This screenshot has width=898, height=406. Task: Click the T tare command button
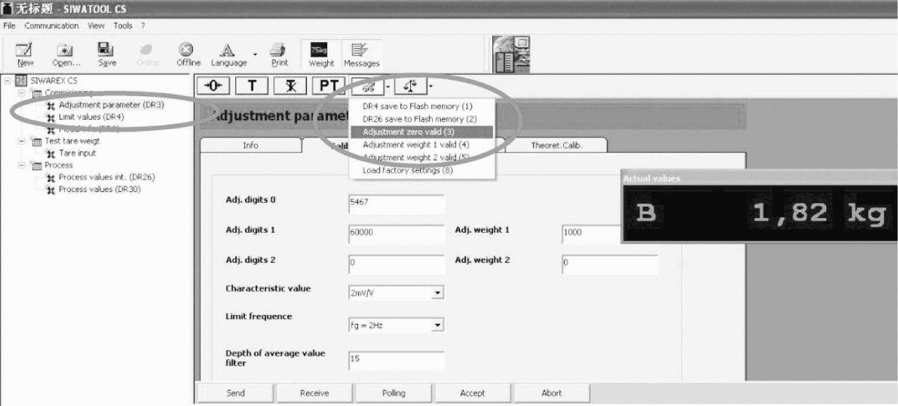coord(252,86)
